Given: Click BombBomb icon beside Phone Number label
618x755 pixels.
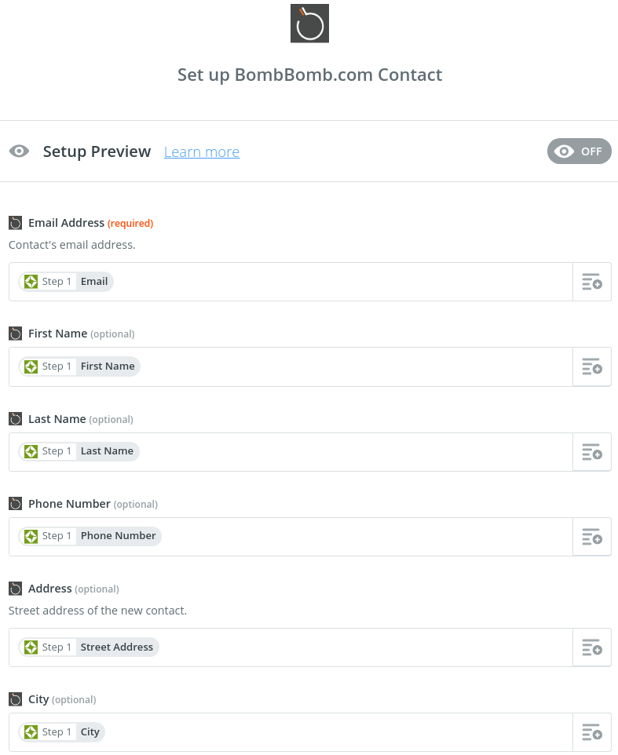Looking at the screenshot, I should point(16,504).
